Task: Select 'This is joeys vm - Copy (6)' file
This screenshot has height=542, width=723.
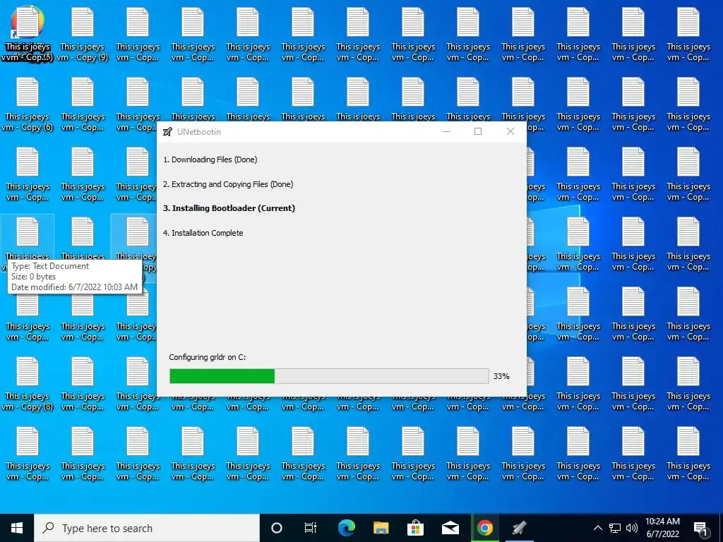Action: click(x=28, y=104)
